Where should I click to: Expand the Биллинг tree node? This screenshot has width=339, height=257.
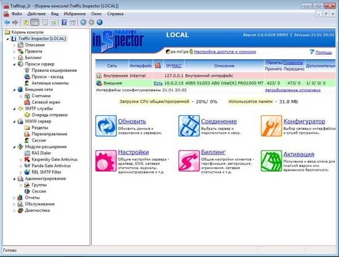(x=14, y=58)
